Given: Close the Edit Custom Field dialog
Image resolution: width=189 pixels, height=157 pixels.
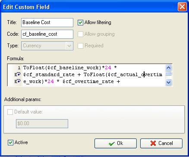Looking at the screenshot, I should [x=182, y=6].
